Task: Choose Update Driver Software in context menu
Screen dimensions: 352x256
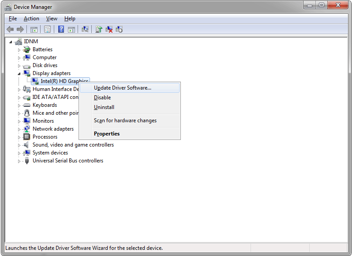Action: [130, 88]
